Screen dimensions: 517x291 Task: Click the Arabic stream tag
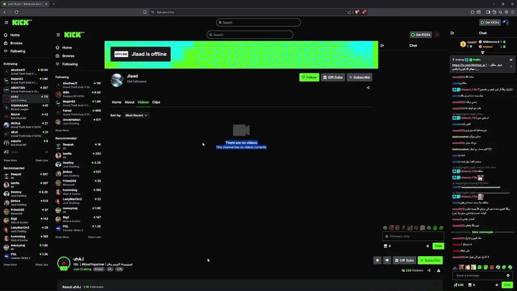click(x=99, y=269)
